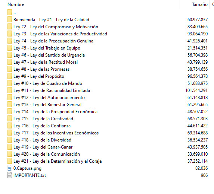Select Ley #11 - Ley de Racionalidad Limitada
The width and height of the screenshot is (214, 194).
pos(52,90)
